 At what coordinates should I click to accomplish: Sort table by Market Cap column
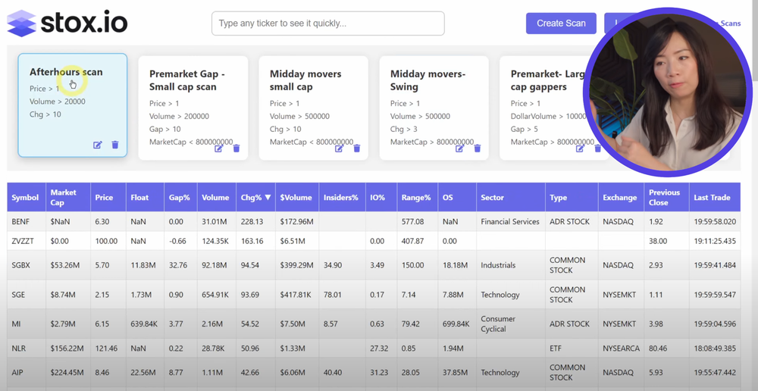(x=68, y=197)
